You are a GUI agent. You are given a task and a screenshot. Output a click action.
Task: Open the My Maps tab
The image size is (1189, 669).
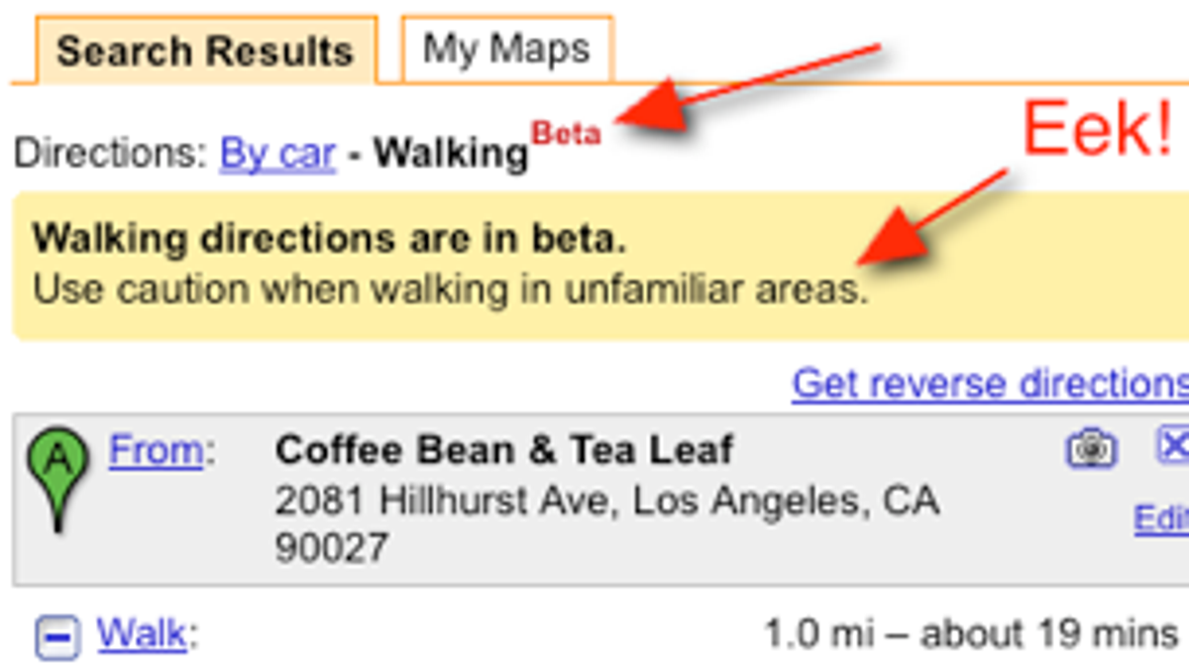(x=507, y=49)
